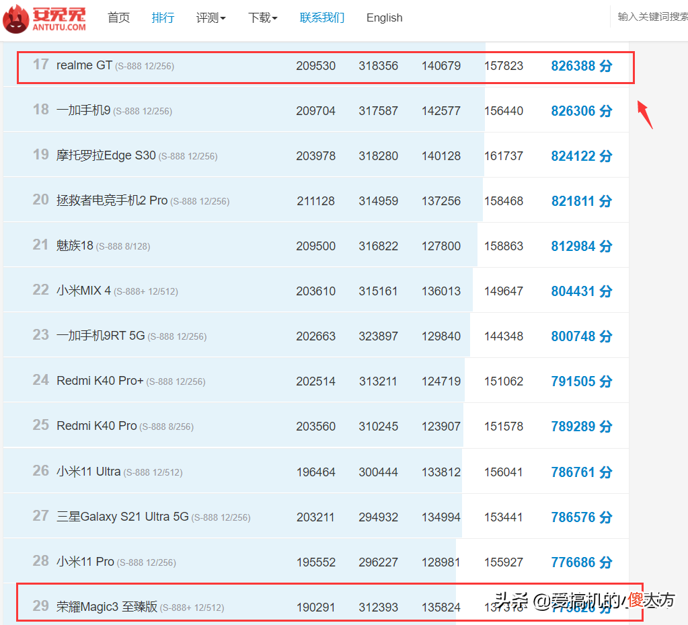Click rank number 22
This screenshot has height=625, width=688.
41,290
